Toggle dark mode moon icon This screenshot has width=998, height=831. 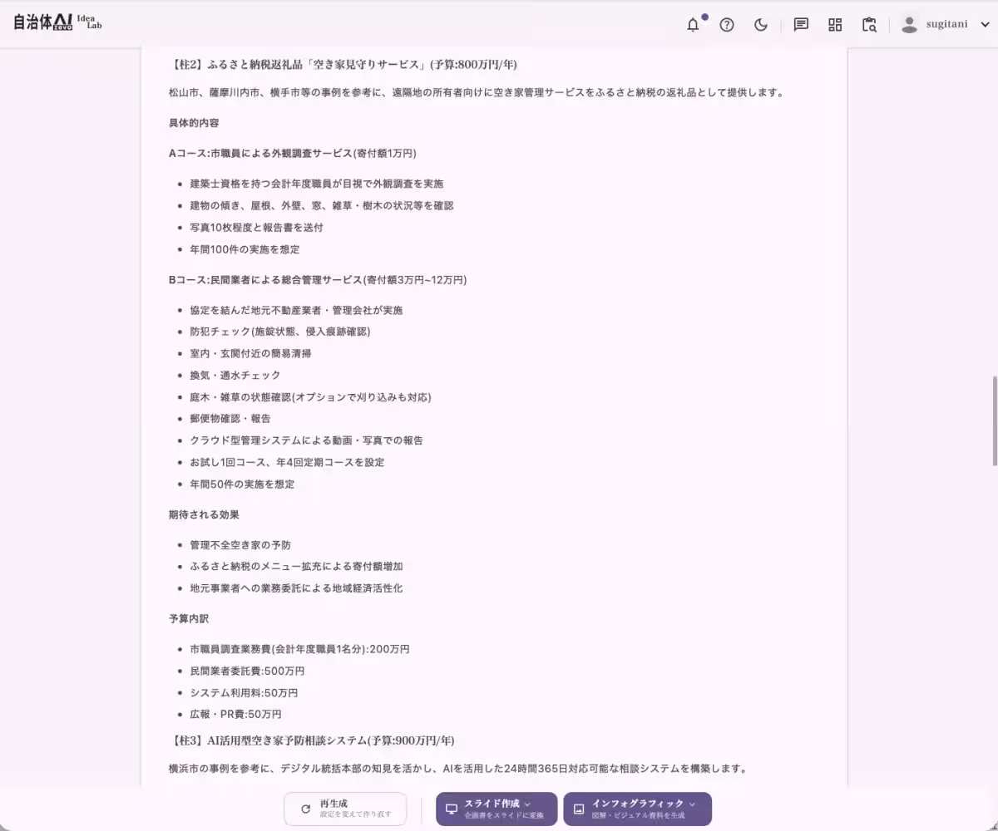(x=760, y=25)
